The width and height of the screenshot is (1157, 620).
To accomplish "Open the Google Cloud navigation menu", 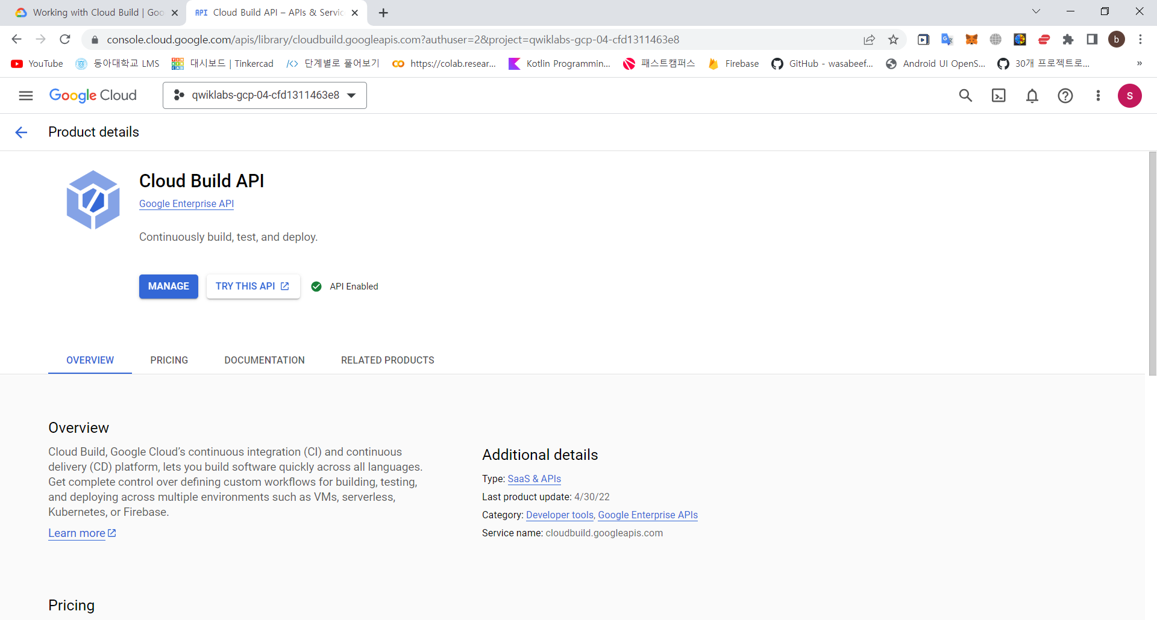I will [25, 96].
